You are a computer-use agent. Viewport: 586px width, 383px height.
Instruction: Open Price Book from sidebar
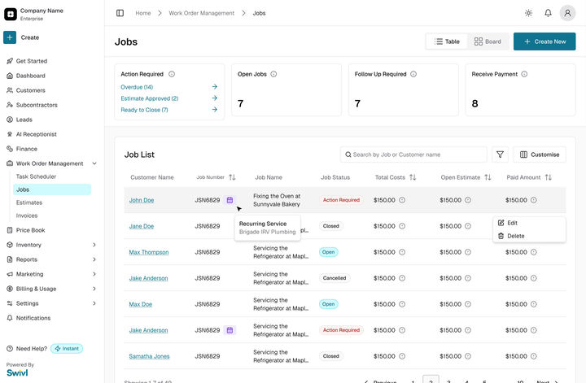(x=31, y=230)
